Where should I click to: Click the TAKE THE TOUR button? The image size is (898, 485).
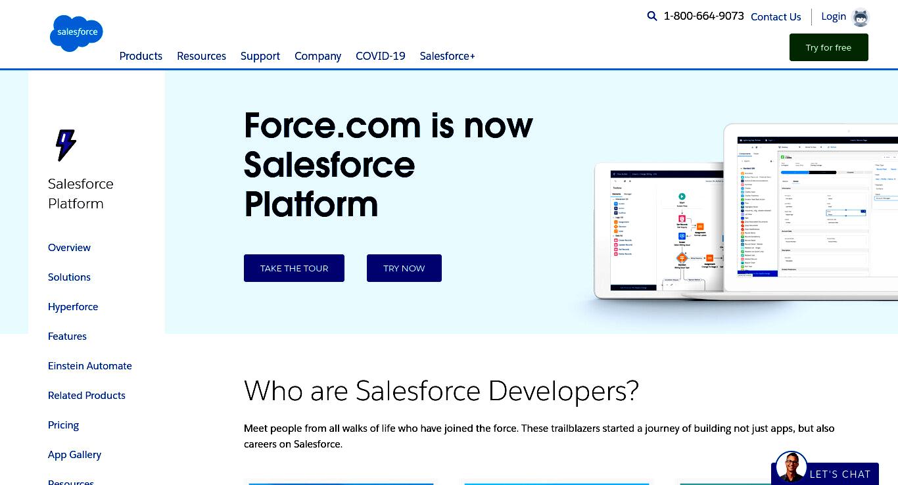click(294, 268)
